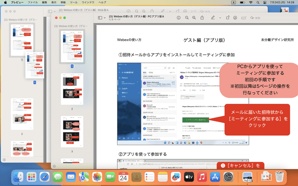Open sidebar view options chevron in front window
The image size is (298, 186).
point(105,18)
